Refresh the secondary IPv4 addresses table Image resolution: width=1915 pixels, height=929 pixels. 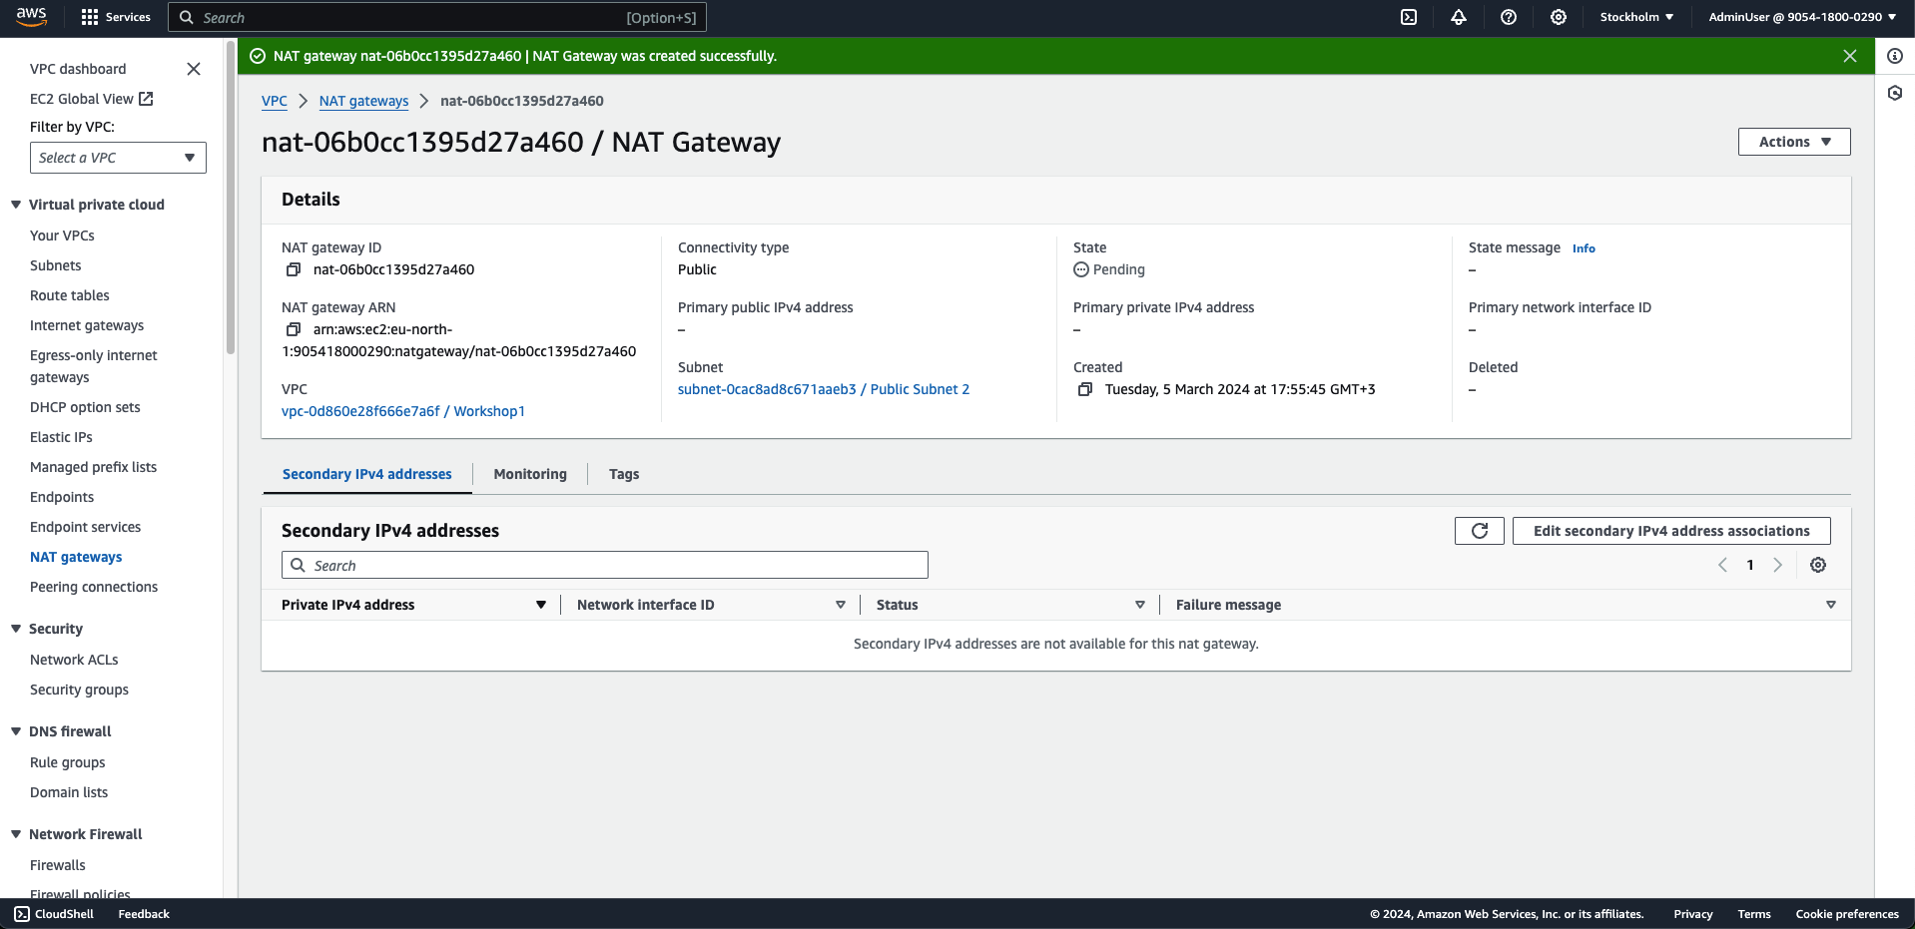1479,531
